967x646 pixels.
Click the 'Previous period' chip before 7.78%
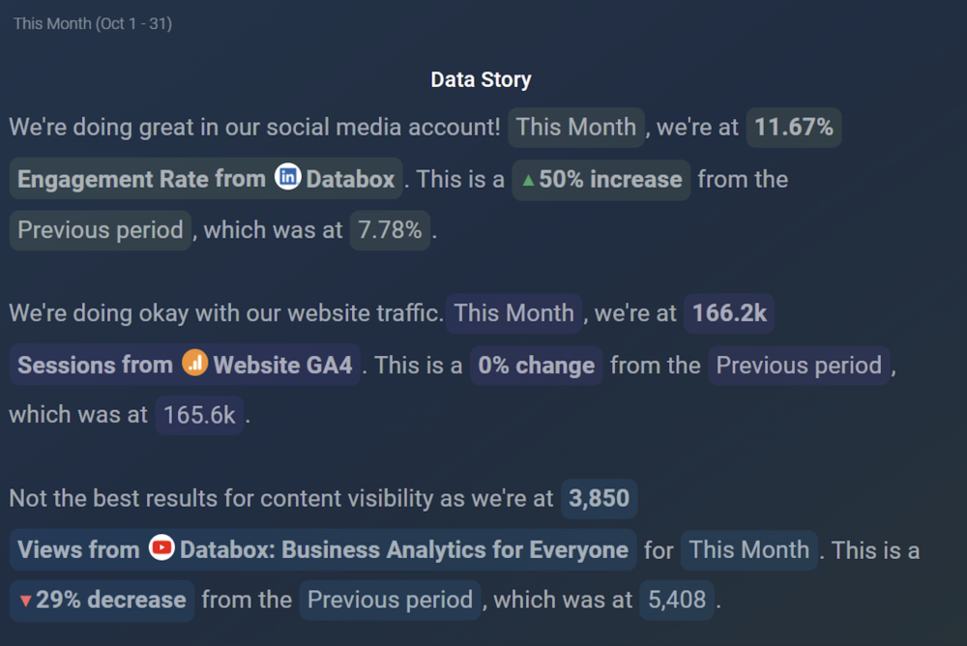[x=101, y=230]
